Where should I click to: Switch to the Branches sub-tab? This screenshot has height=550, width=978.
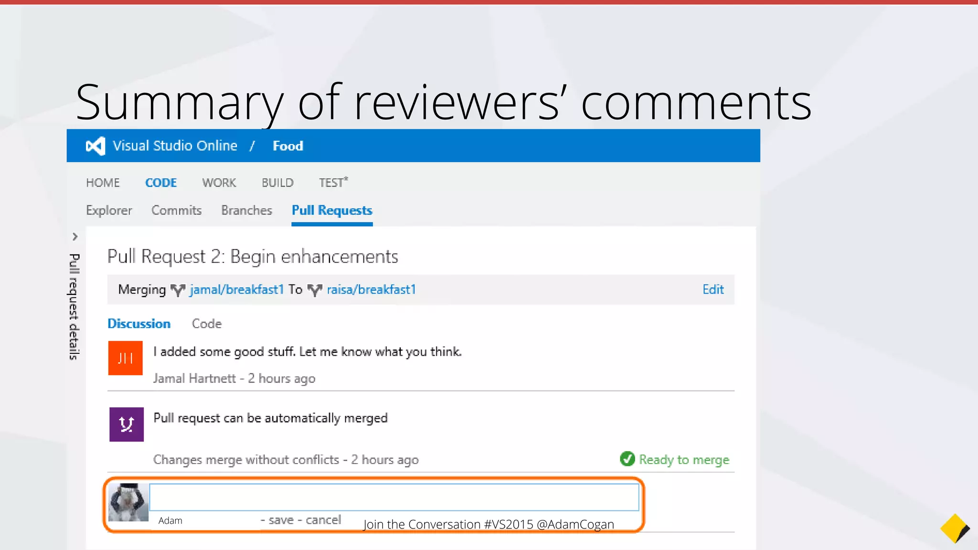(x=246, y=210)
